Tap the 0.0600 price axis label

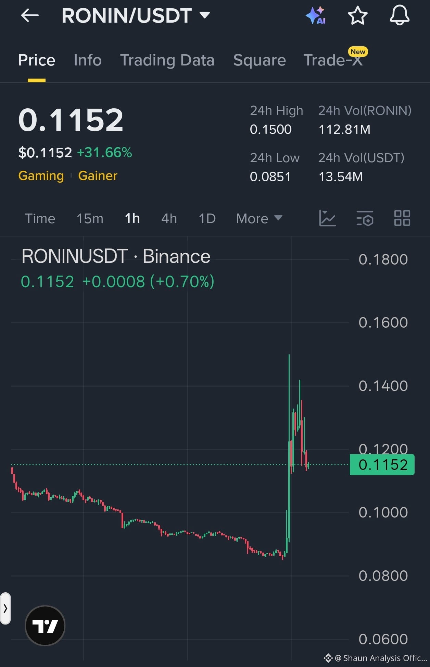click(383, 639)
